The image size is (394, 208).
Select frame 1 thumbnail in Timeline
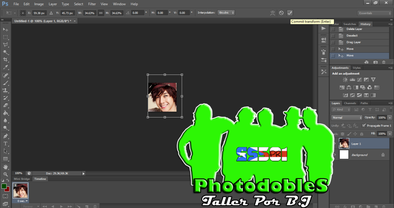(21, 191)
